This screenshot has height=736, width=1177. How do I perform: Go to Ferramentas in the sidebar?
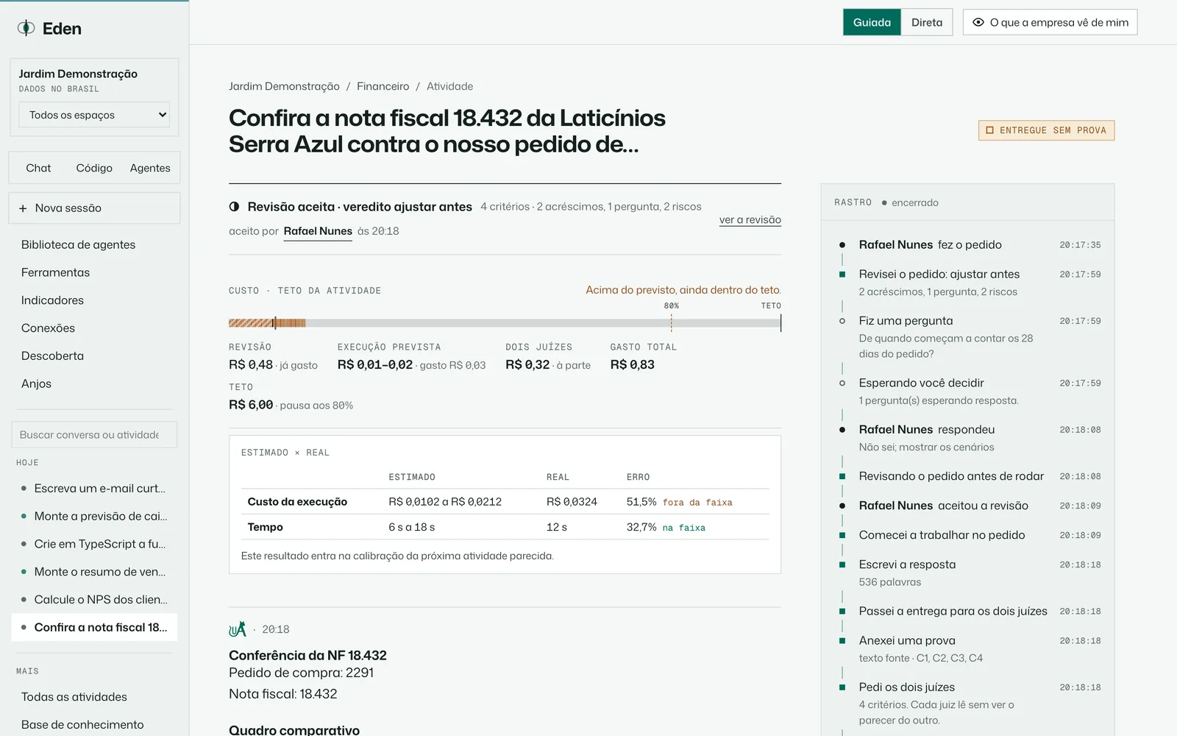55,272
